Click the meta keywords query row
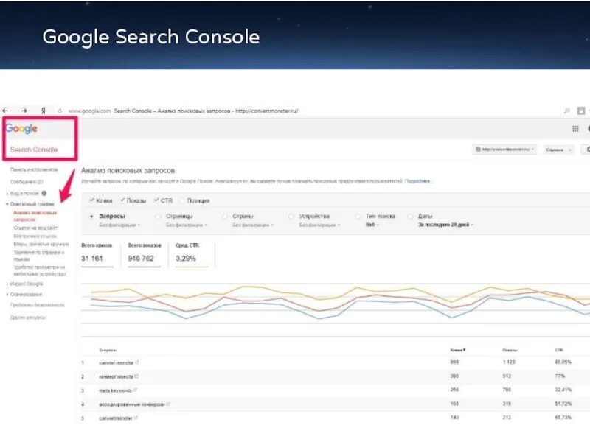The width and height of the screenshot is (590, 442). click(335, 390)
